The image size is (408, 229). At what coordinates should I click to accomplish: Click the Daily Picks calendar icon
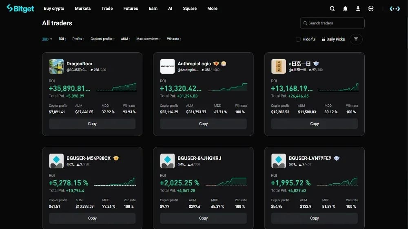coord(324,39)
